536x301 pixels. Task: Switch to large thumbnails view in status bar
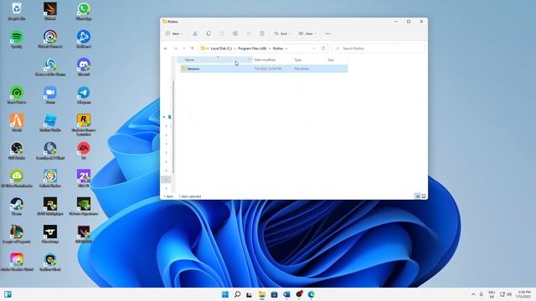[424, 196]
